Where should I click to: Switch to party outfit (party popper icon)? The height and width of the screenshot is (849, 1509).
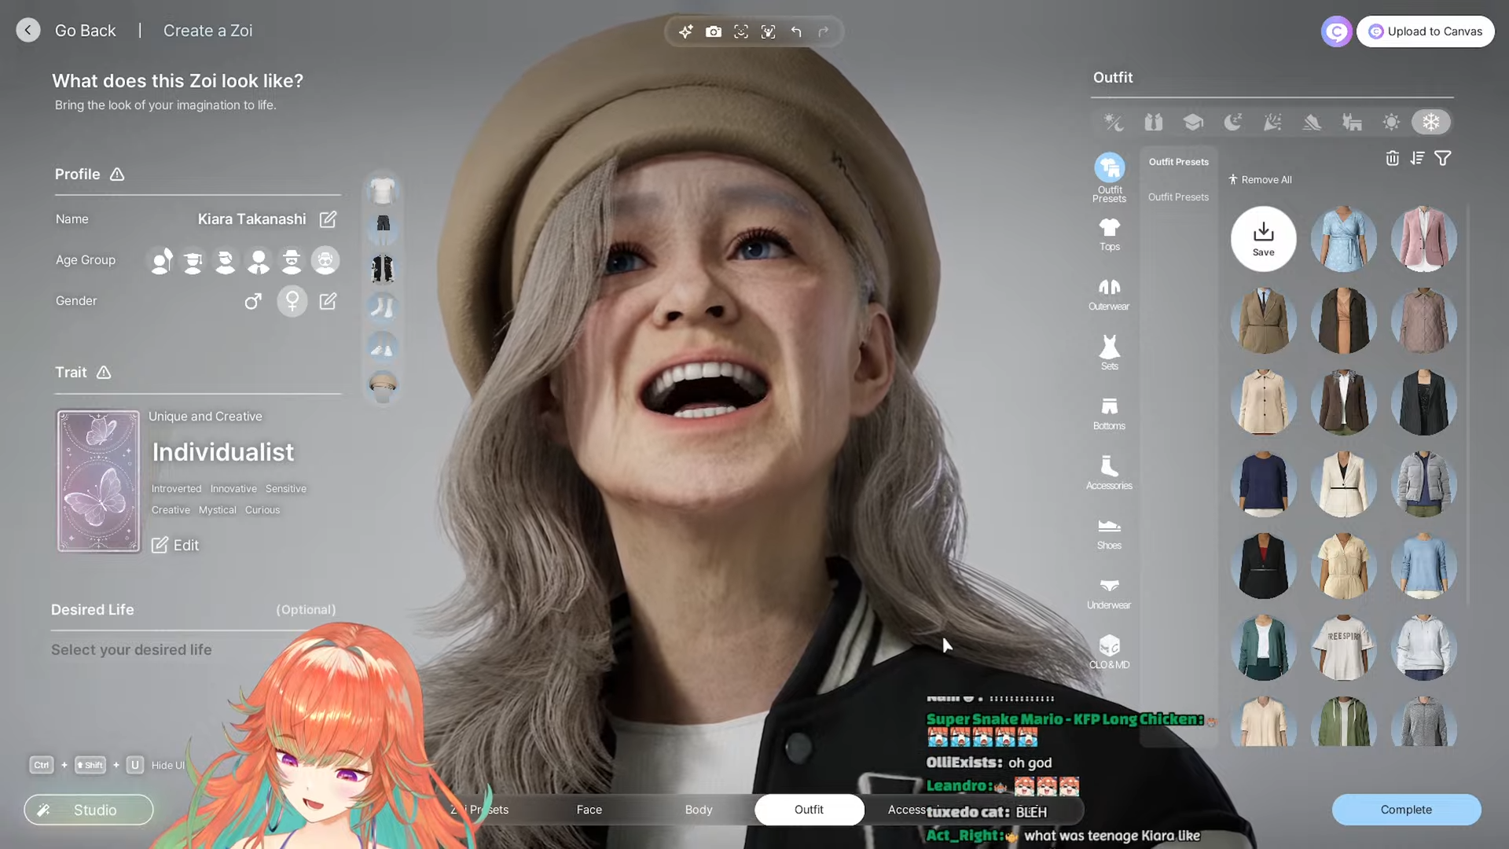[x=1272, y=123]
